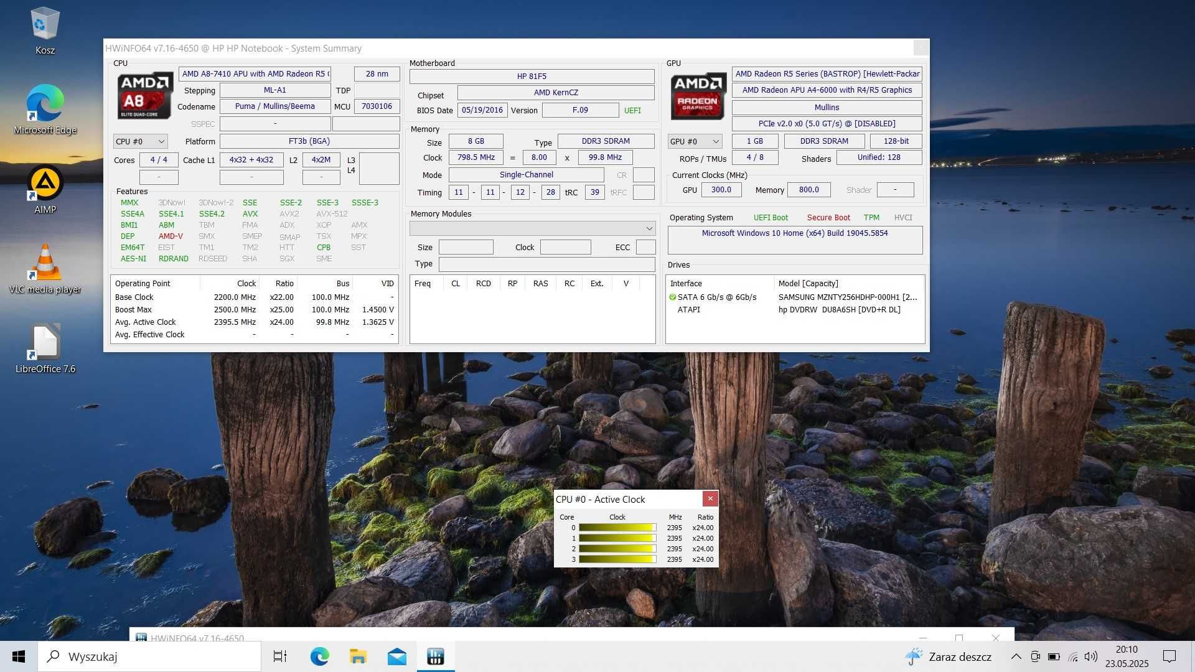Click the memory clock 798.5 MHz value
The width and height of the screenshot is (1195, 672).
coord(476,157)
